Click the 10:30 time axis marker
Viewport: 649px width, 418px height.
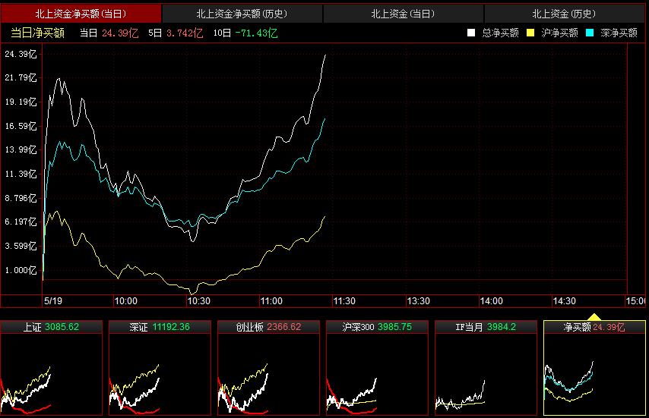198,301
